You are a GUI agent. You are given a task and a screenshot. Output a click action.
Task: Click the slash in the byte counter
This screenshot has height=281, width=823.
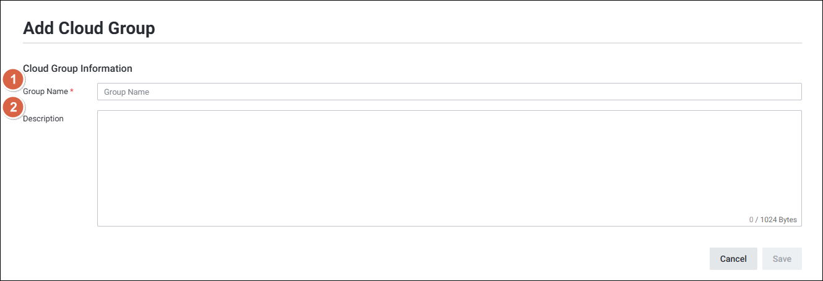coord(756,220)
